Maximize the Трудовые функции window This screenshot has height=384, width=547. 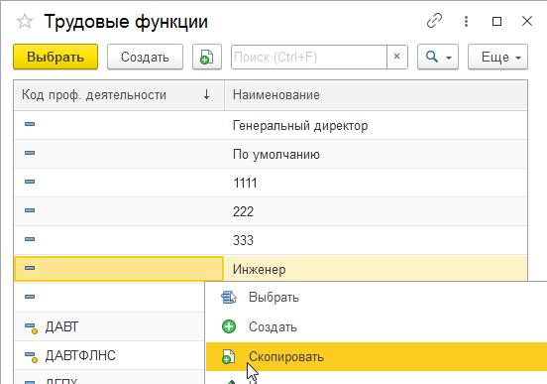click(x=496, y=21)
